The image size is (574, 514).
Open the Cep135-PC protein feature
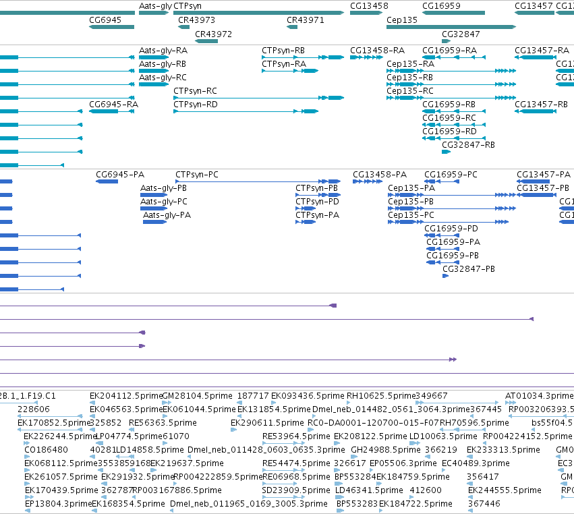448,222
